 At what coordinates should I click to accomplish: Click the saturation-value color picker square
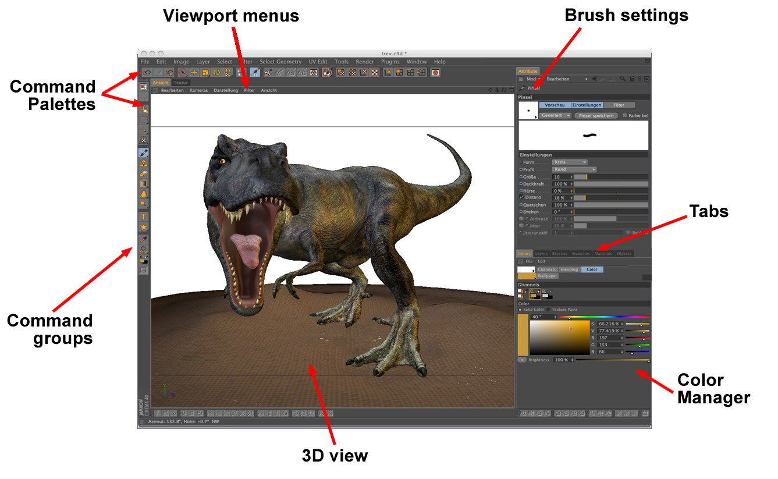(560, 338)
